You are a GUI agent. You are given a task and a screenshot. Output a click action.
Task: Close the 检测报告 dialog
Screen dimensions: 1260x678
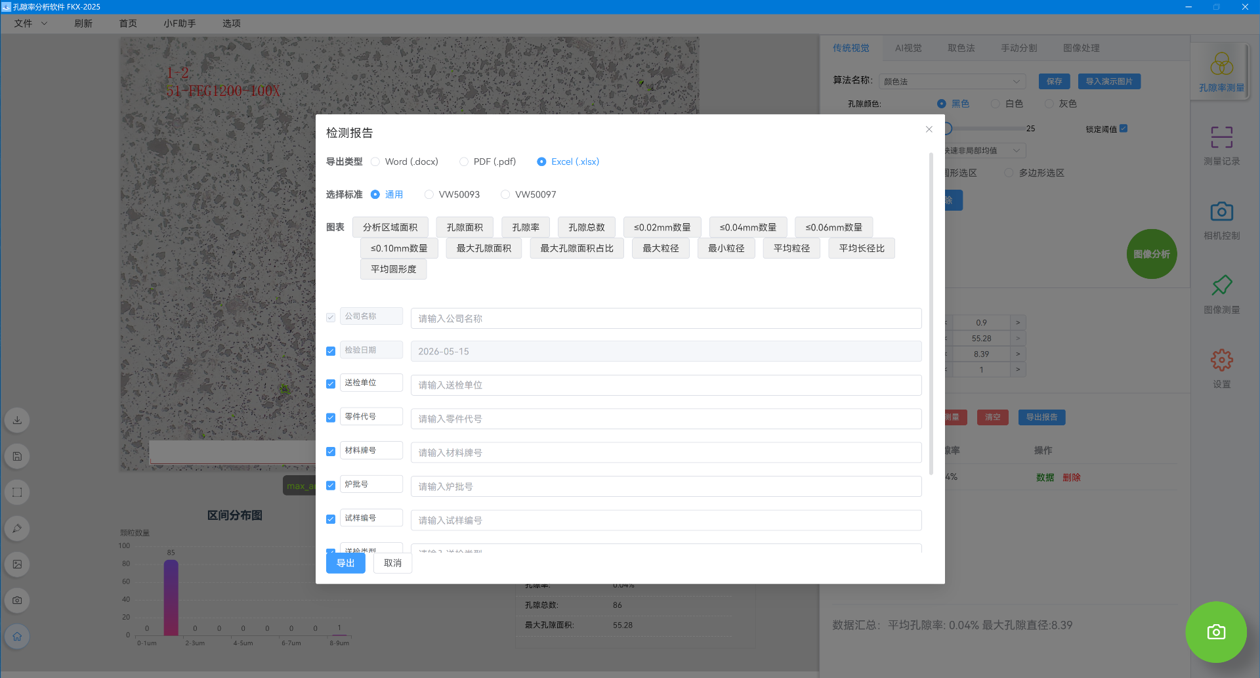tap(929, 129)
